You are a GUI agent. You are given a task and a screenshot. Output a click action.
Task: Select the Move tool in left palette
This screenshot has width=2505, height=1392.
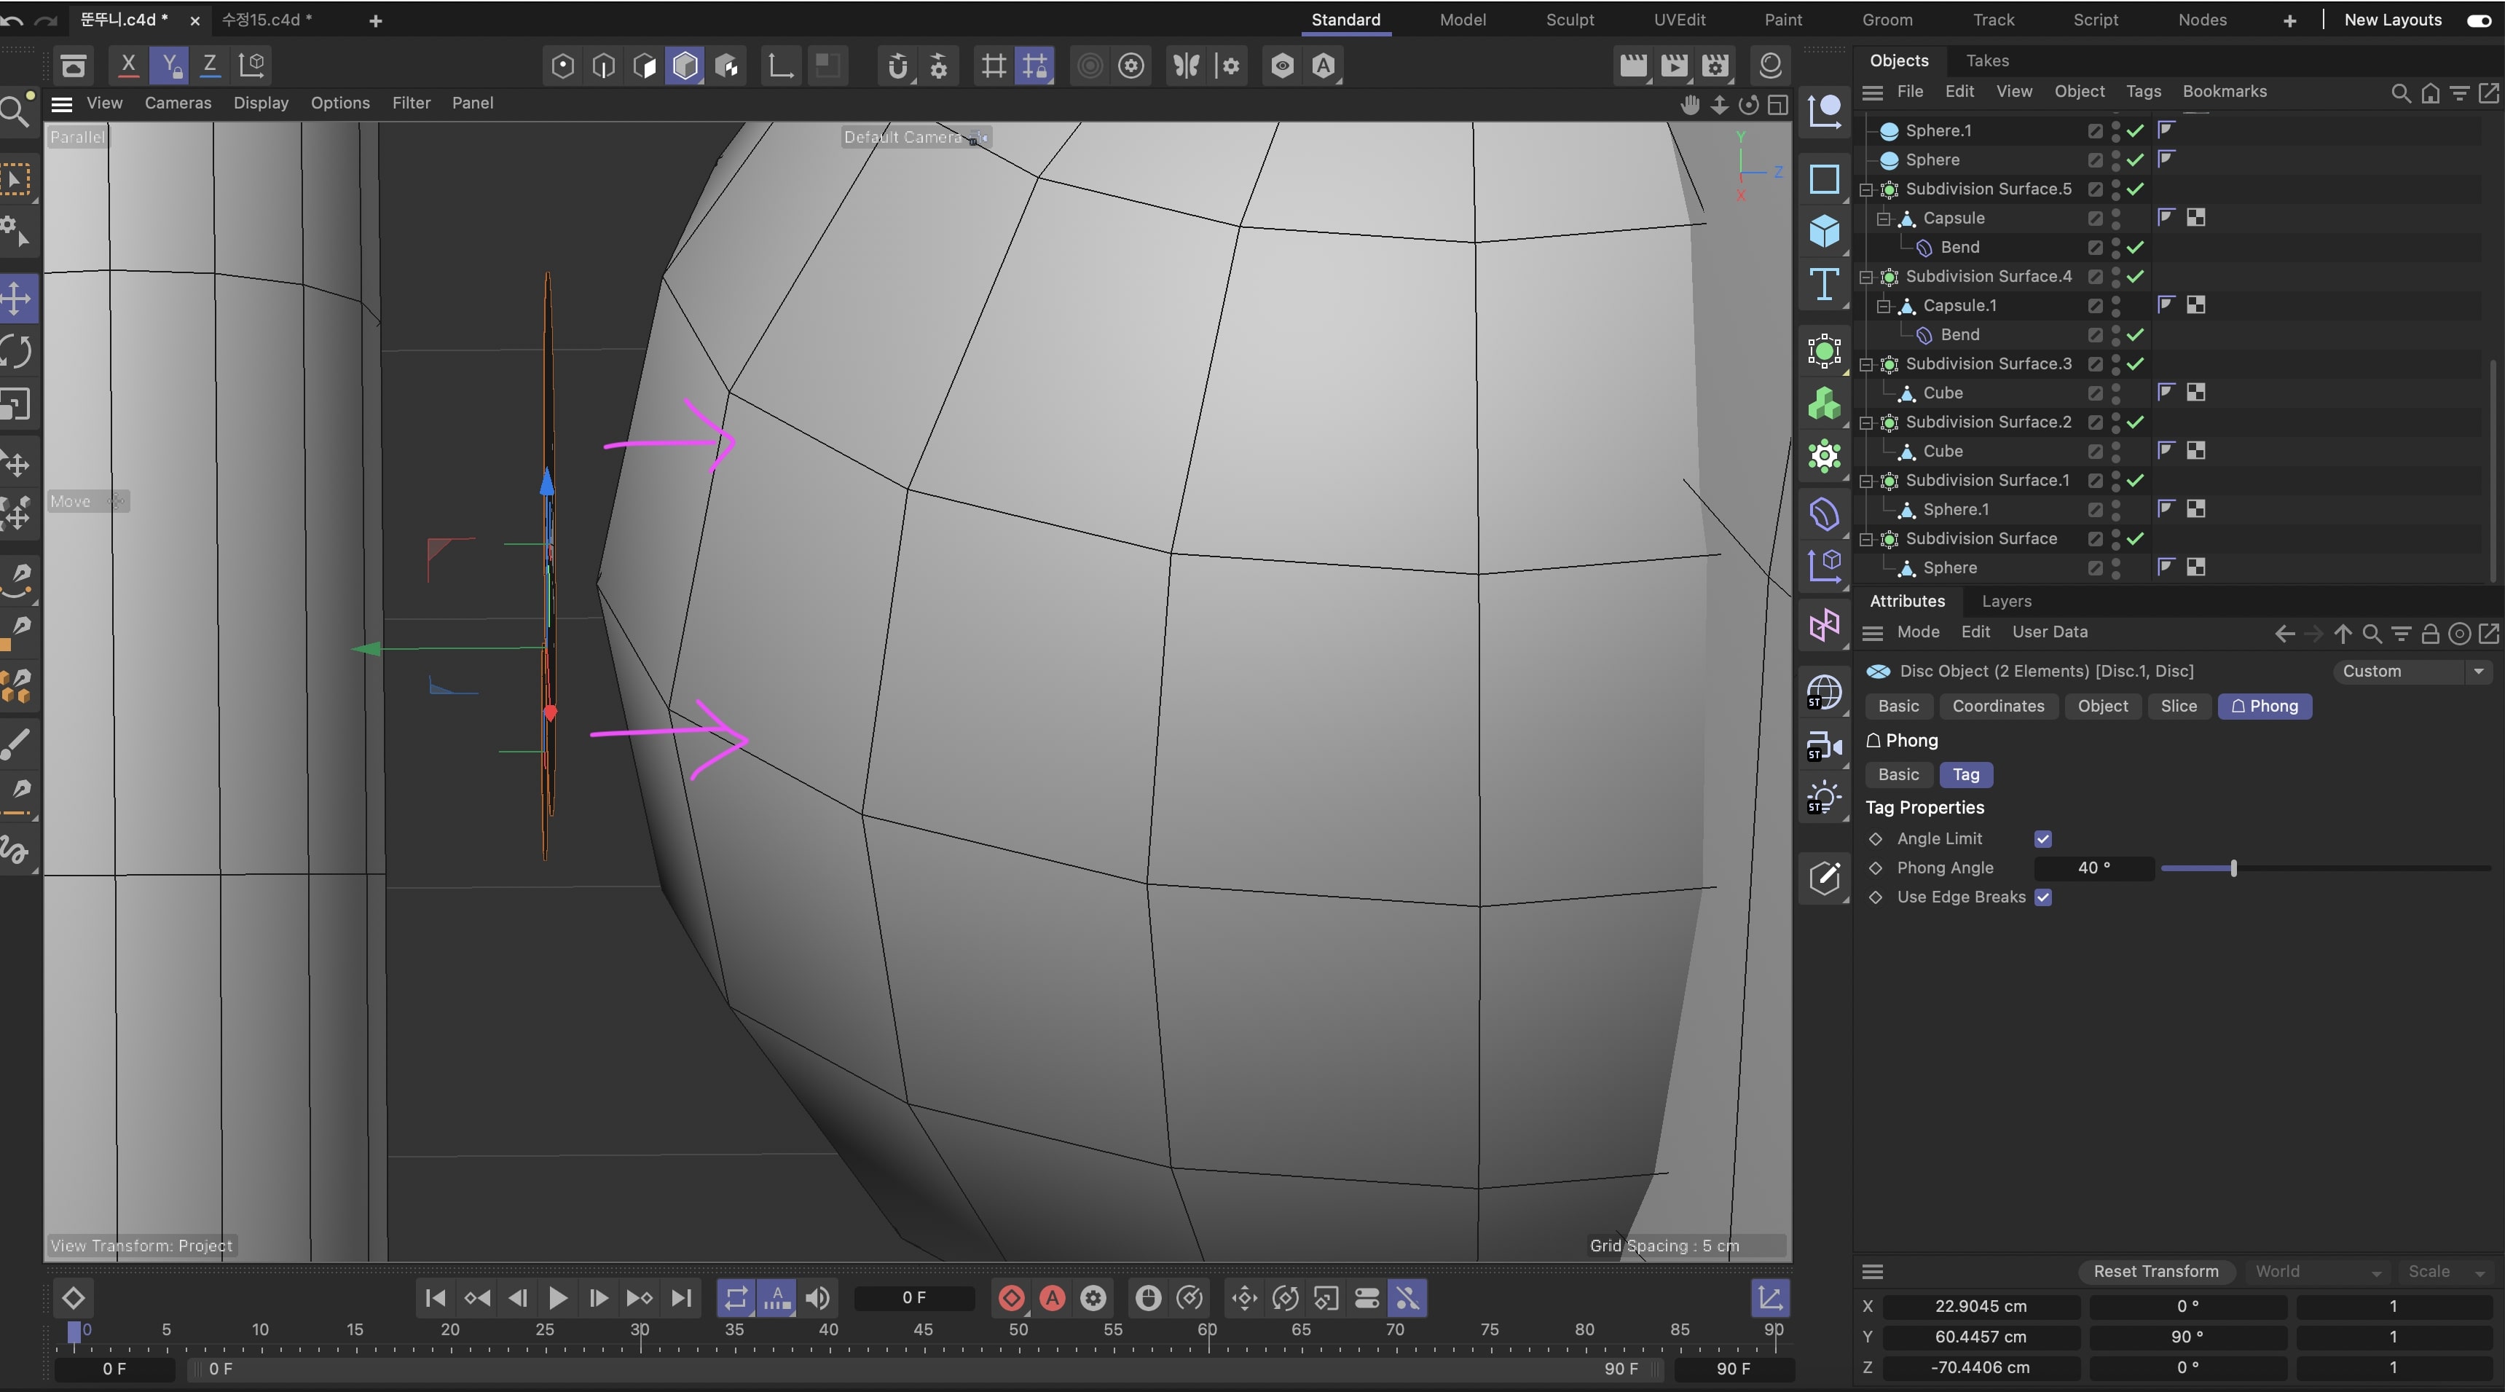point(17,298)
